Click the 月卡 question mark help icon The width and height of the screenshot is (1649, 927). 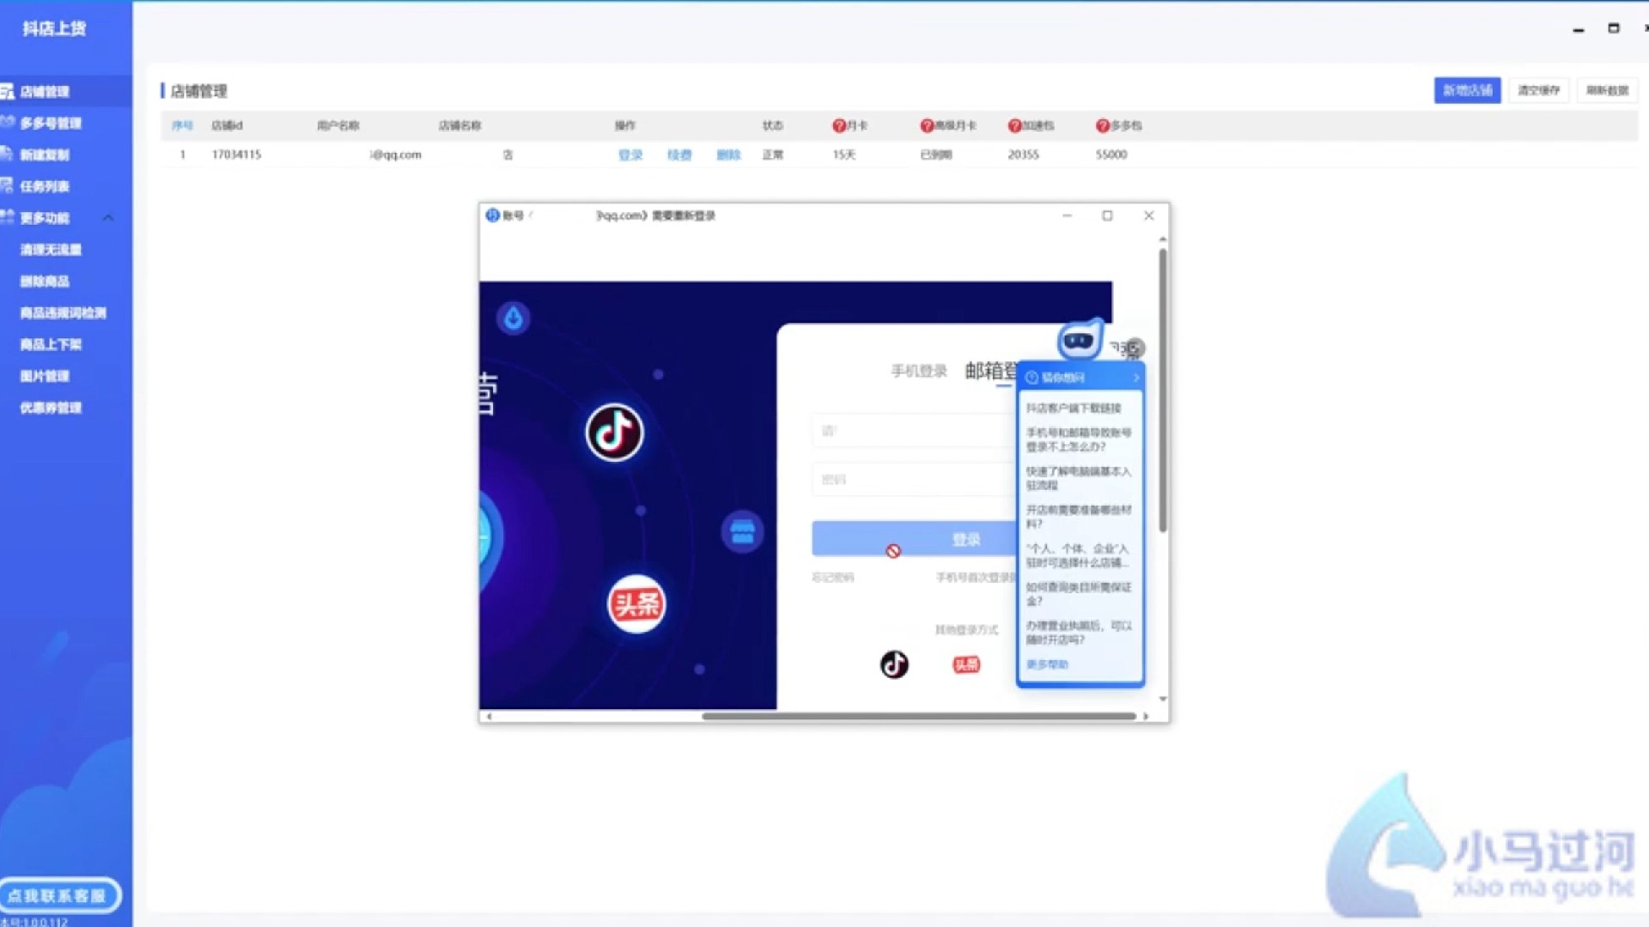pyautogui.click(x=839, y=125)
